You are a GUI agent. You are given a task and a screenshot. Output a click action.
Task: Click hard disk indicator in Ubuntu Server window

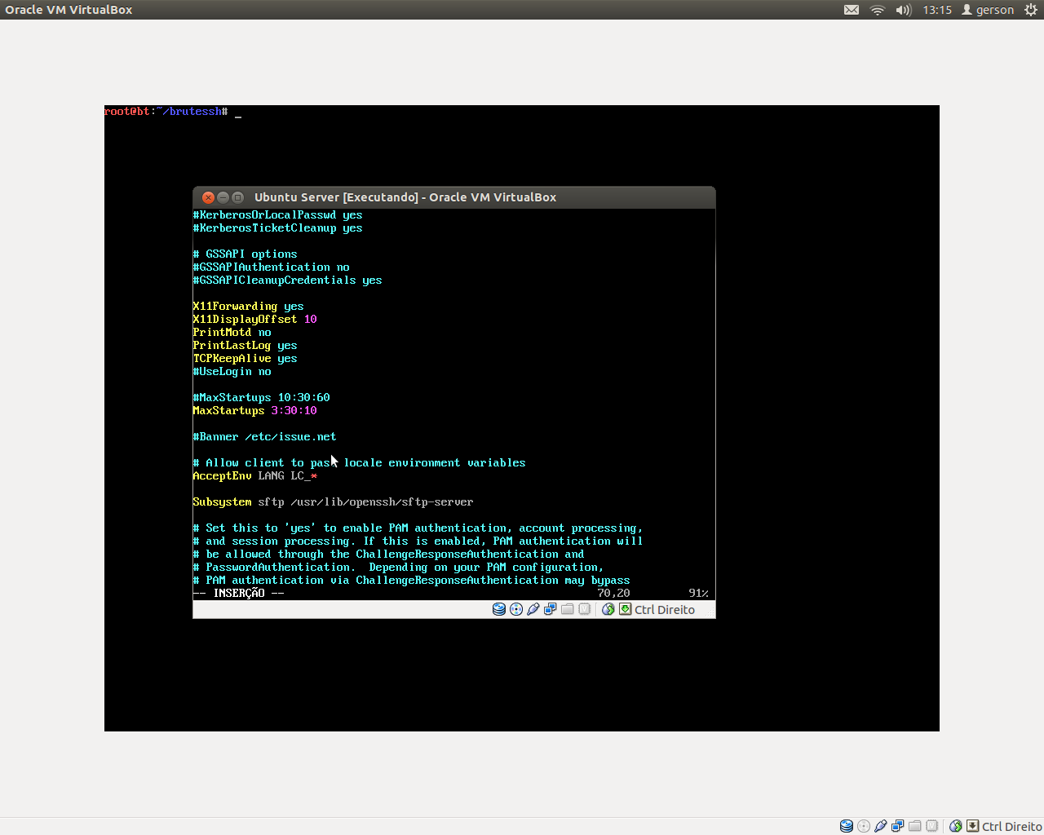(499, 609)
